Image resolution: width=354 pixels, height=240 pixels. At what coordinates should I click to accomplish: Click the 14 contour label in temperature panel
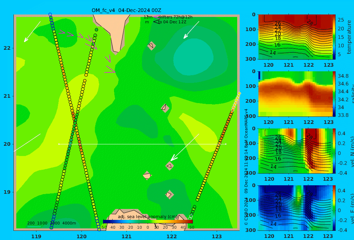coord(273,53)
